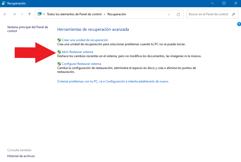Viewport: 241px width, 162px height.
Task: Close the Recuperación window
Action: pyautogui.click(x=236, y=3)
